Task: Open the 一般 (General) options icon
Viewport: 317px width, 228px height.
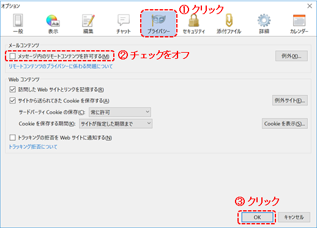Action: (x=18, y=23)
